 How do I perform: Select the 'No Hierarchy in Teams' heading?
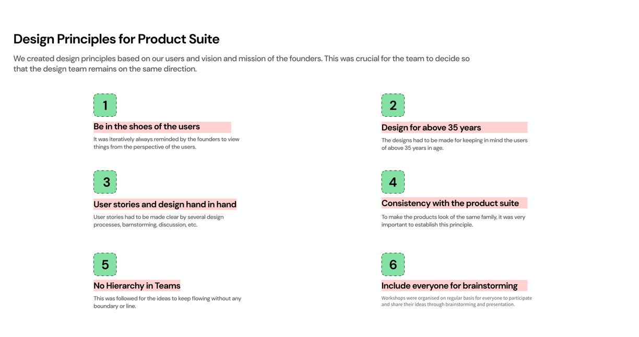tap(137, 286)
